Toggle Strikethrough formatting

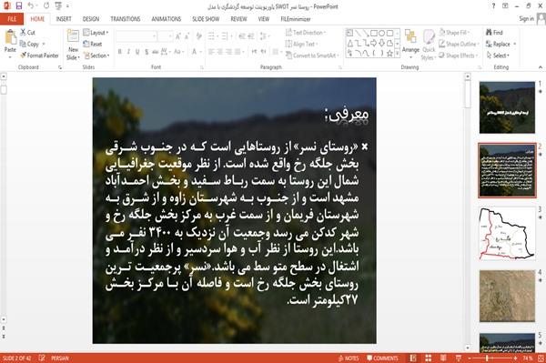156,52
